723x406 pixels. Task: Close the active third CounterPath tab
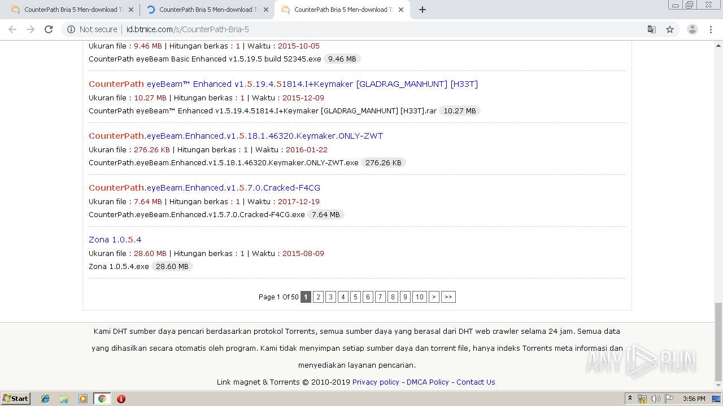401,10
